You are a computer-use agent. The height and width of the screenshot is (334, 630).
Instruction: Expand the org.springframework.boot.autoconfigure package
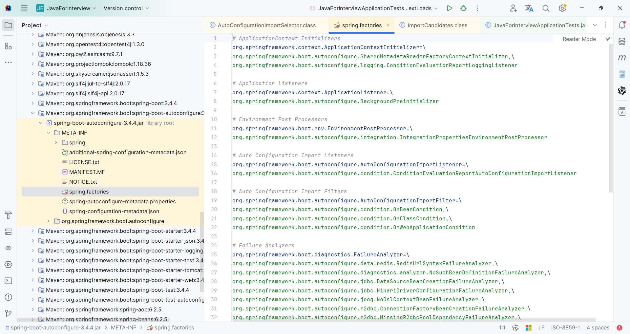(49, 221)
